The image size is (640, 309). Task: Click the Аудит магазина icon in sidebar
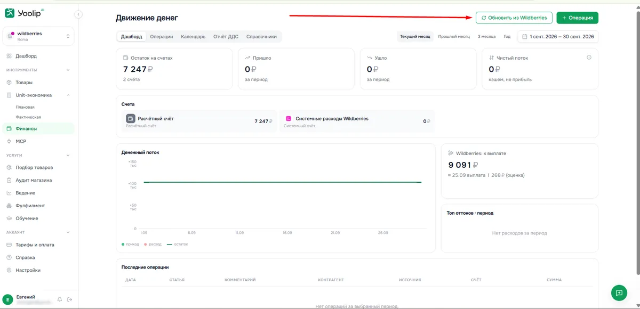(9, 180)
